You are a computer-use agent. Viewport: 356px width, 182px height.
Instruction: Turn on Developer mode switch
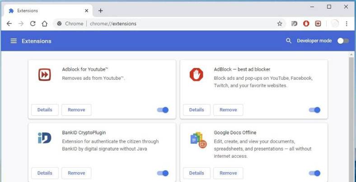click(x=343, y=41)
